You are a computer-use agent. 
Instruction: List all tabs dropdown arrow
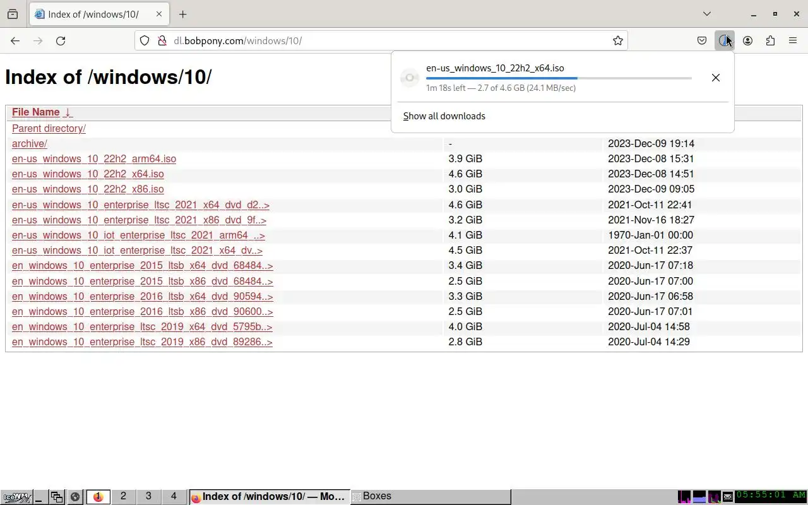click(x=707, y=14)
